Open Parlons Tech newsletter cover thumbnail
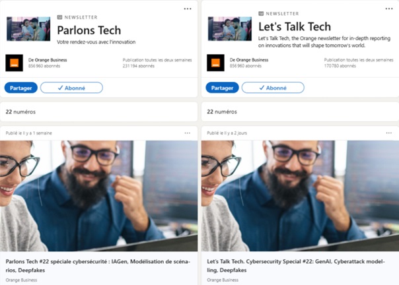399x285 pixels. coord(28,29)
